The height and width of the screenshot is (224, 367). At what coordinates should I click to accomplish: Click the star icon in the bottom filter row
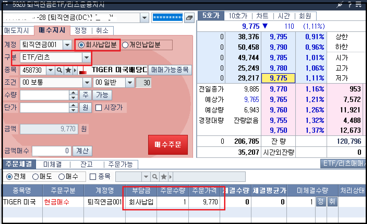coord(163,176)
